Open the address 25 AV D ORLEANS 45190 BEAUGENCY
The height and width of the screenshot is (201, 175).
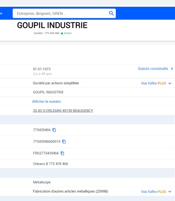click(x=63, y=111)
